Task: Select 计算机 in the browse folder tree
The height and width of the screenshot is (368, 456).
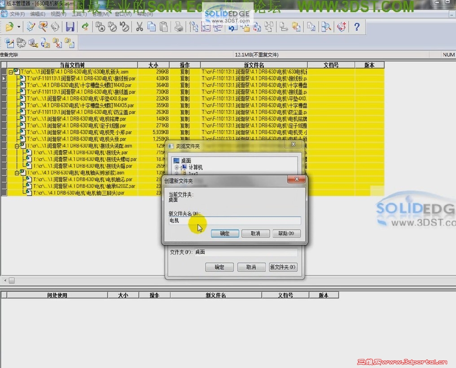Action: (195, 167)
